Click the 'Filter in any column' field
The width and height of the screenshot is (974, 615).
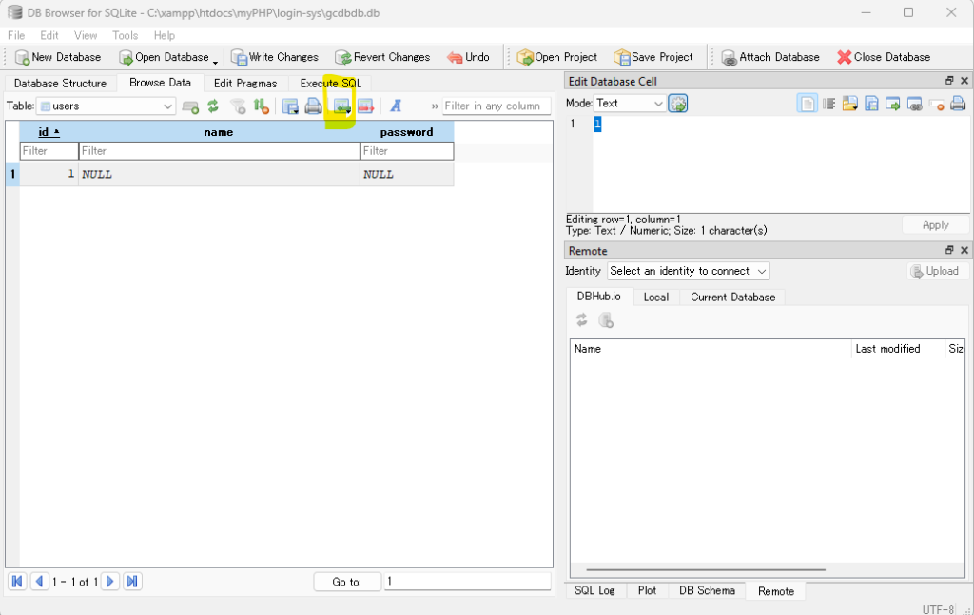[497, 106]
